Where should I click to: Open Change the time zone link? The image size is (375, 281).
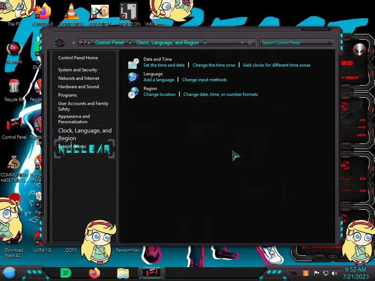(x=214, y=65)
